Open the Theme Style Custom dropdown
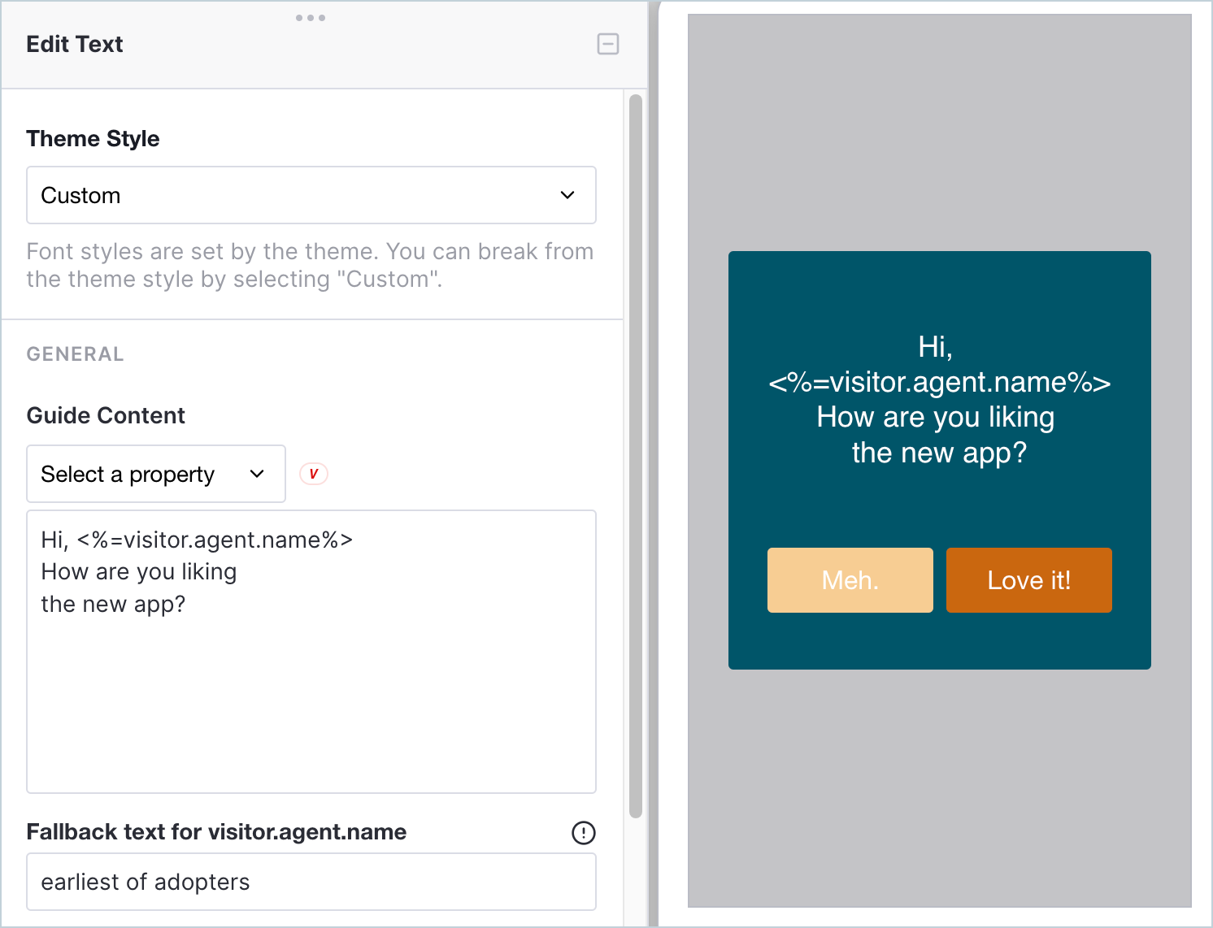The width and height of the screenshot is (1213, 928). (x=311, y=195)
